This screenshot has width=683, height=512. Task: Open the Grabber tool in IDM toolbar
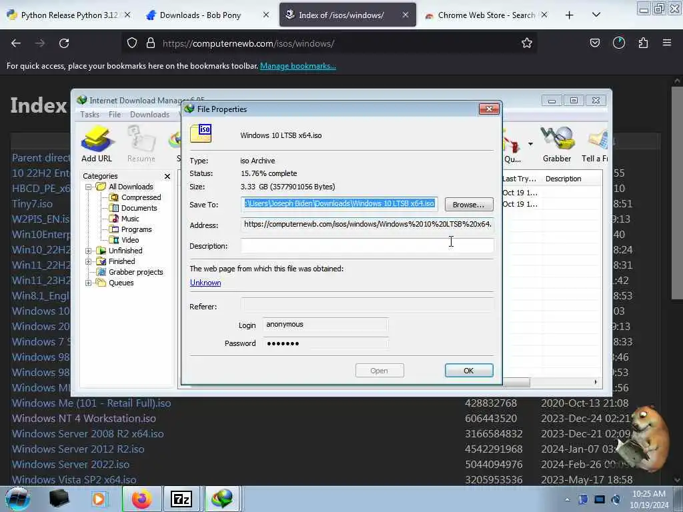[x=557, y=144]
